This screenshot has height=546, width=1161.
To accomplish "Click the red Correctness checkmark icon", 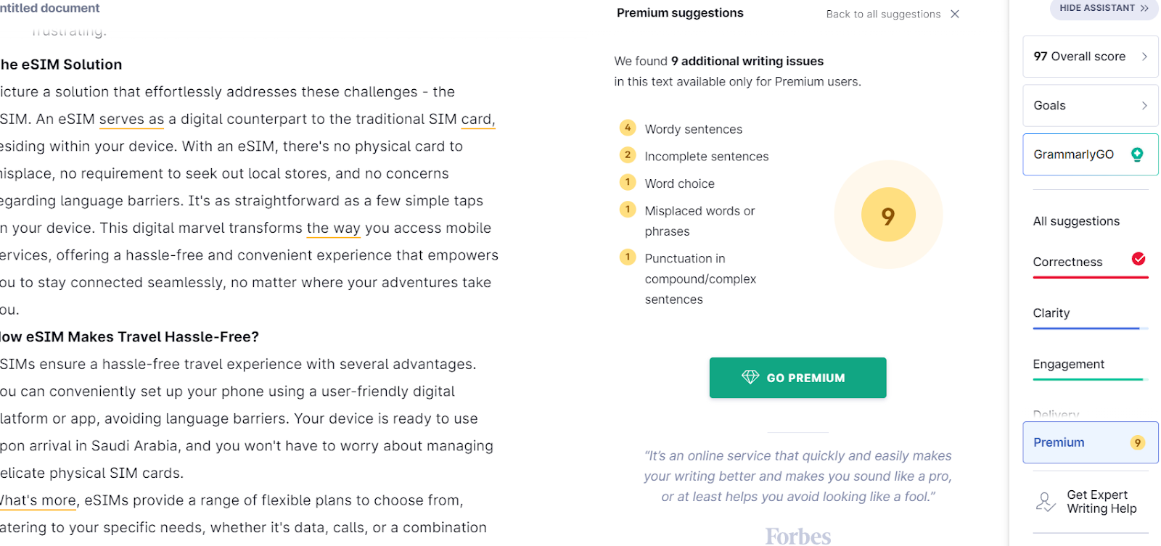I will [1139, 259].
